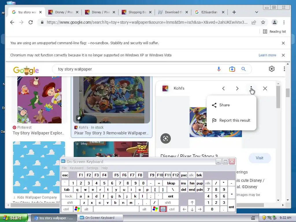The width and height of the screenshot is (296, 222).
Task: Open the share page icon in address bar
Action: click(x=254, y=22)
